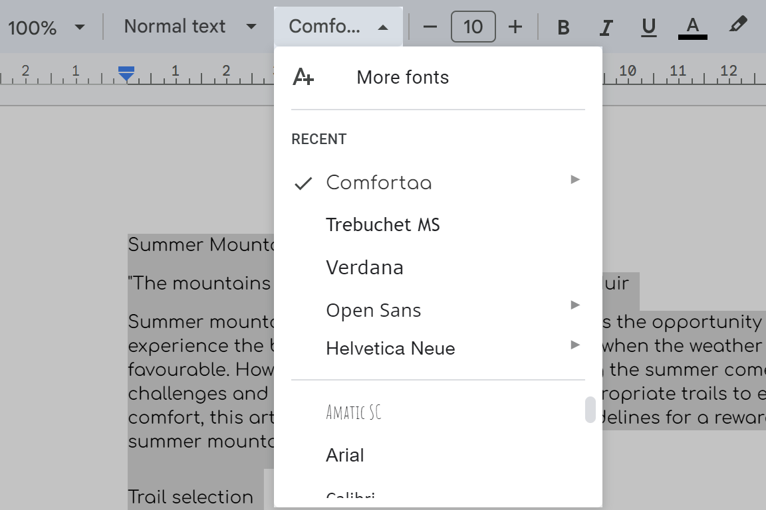Open the text color picker
The image size is (766, 510).
pos(692,27)
